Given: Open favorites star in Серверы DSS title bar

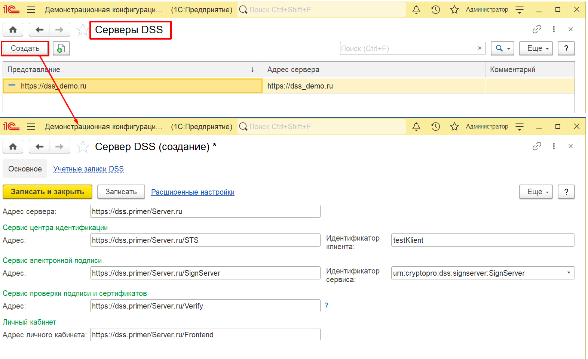Looking at the screenshot, I should pyautogui.click(x=454, y=10).
